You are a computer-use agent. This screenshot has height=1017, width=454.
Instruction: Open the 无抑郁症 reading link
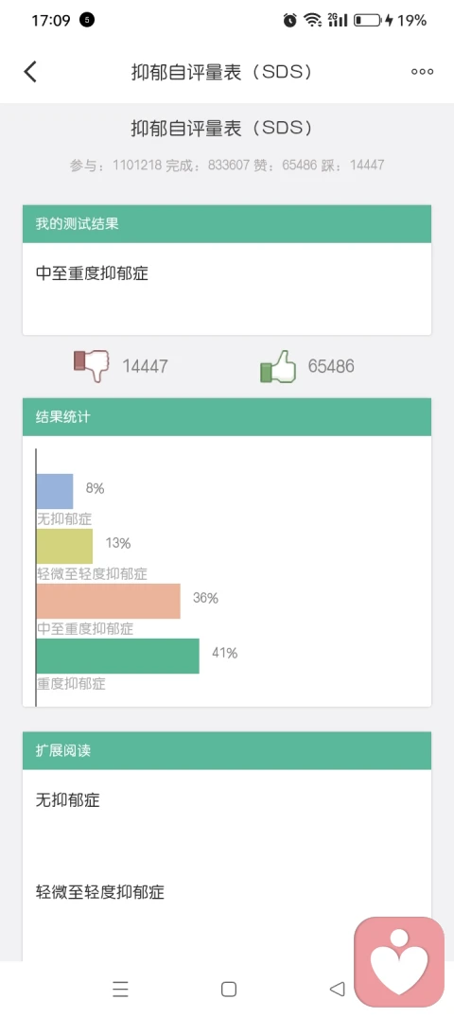tap(67, 800)
